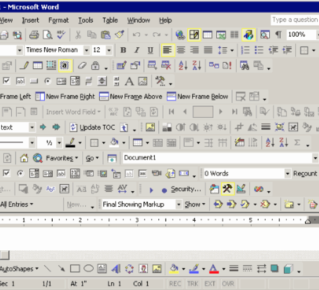Viewport: 319px width, 290px height.
Task: Select the Oval shape tool
Action: click(88, 268)
